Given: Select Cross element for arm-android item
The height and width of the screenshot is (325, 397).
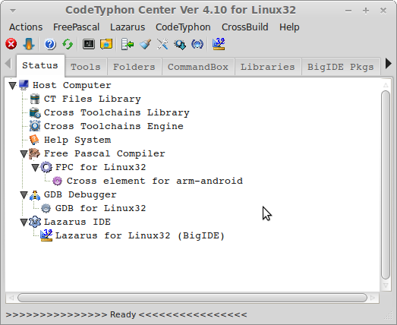Looking at the screenshot, I should tap(155, 181).
